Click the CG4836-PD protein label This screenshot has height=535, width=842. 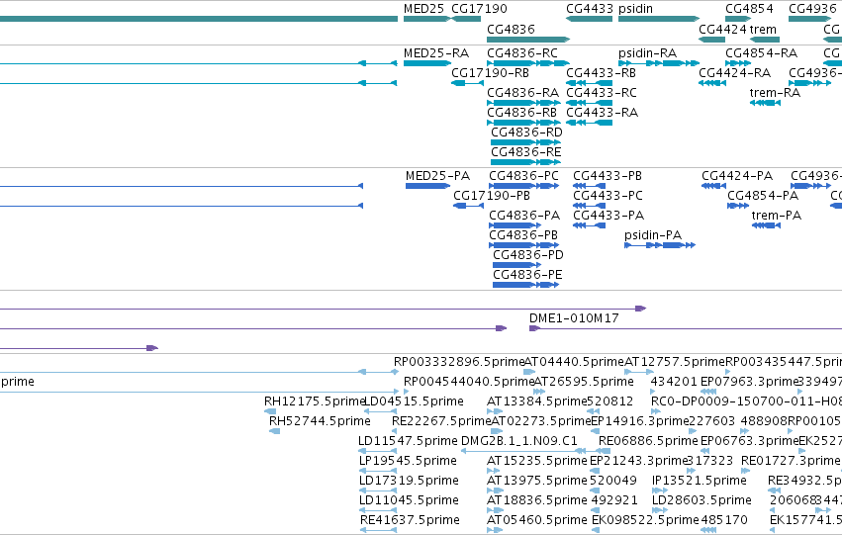click(x=528, y=255)
